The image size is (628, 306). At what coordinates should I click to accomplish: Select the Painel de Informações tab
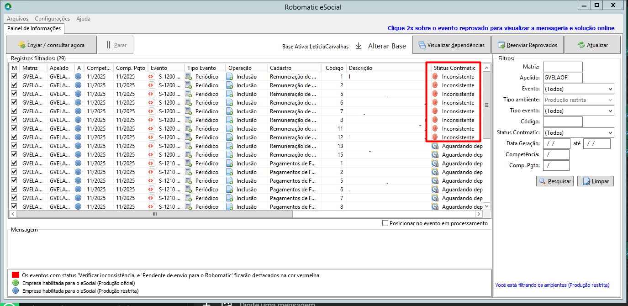click(34, 28)
